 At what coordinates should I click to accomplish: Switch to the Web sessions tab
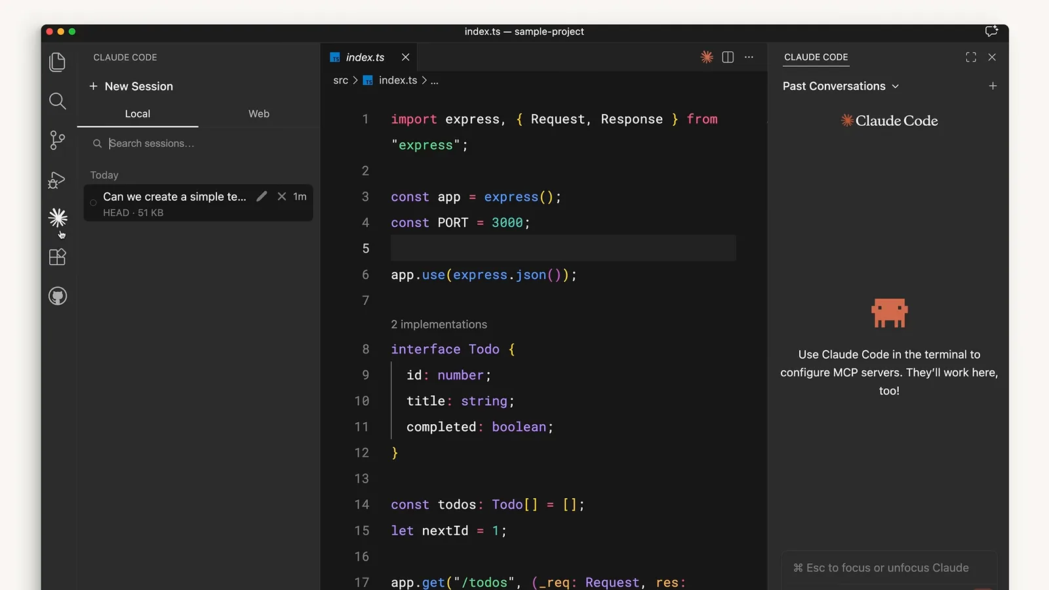(x=259, y=113)
